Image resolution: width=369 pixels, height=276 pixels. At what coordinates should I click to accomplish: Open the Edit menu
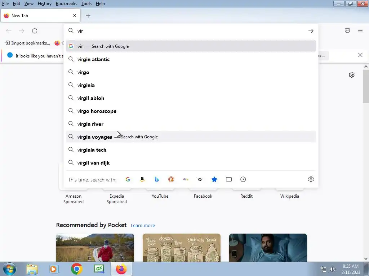coord(16,4)
